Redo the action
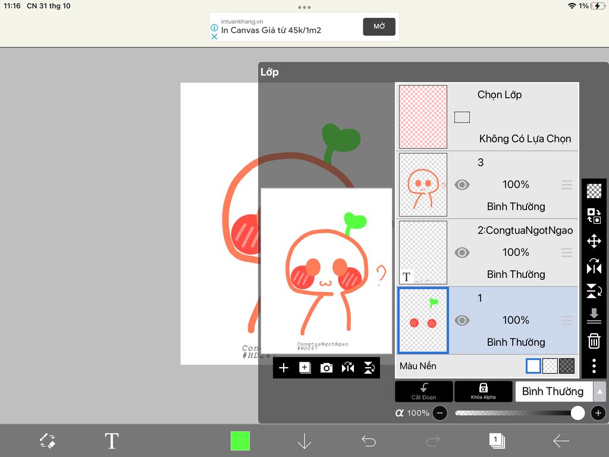 pos(433,441)
